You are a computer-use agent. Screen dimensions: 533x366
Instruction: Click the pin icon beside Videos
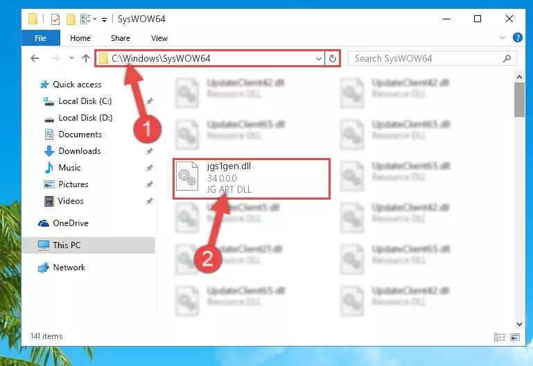click(149, 201)
